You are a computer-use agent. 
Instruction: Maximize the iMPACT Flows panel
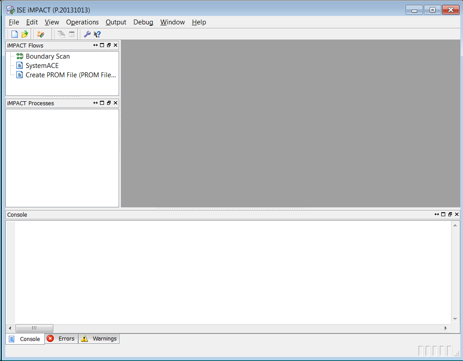(x=102, y=45)
